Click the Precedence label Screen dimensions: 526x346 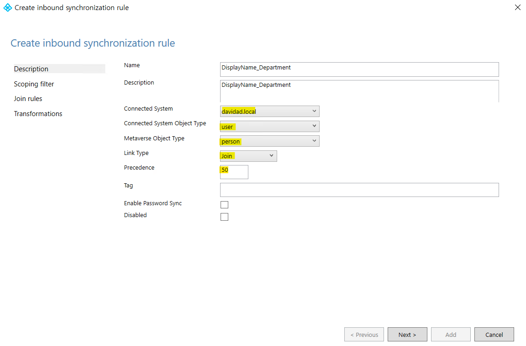[139, 168]
